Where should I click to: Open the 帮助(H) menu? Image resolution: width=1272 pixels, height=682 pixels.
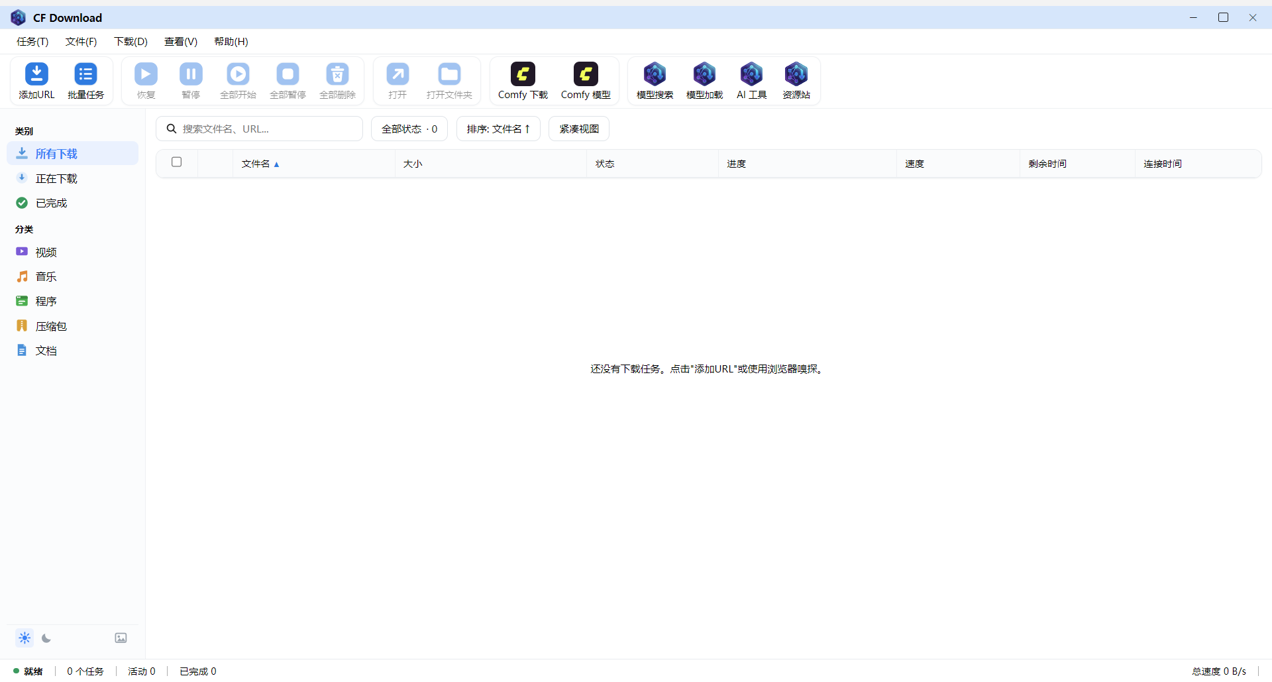click(x=231, y=42)
